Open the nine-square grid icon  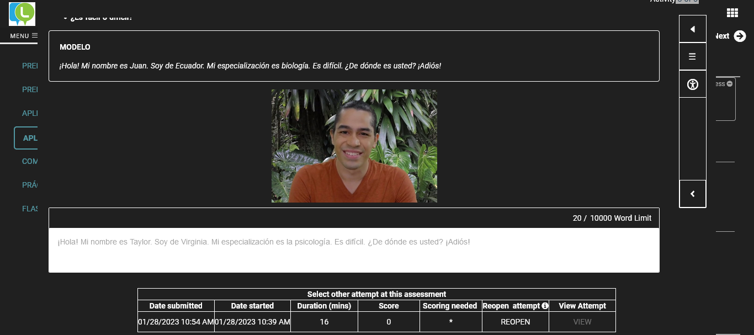(x=732, y=13)
